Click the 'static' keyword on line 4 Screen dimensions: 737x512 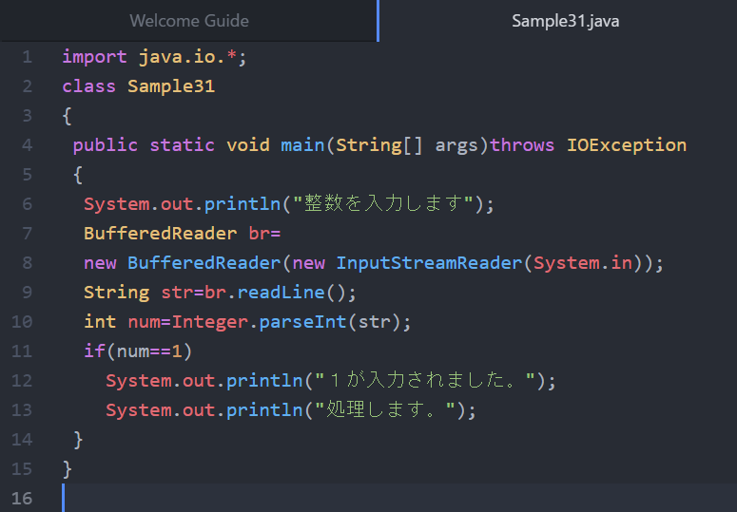tap(182, 145)
